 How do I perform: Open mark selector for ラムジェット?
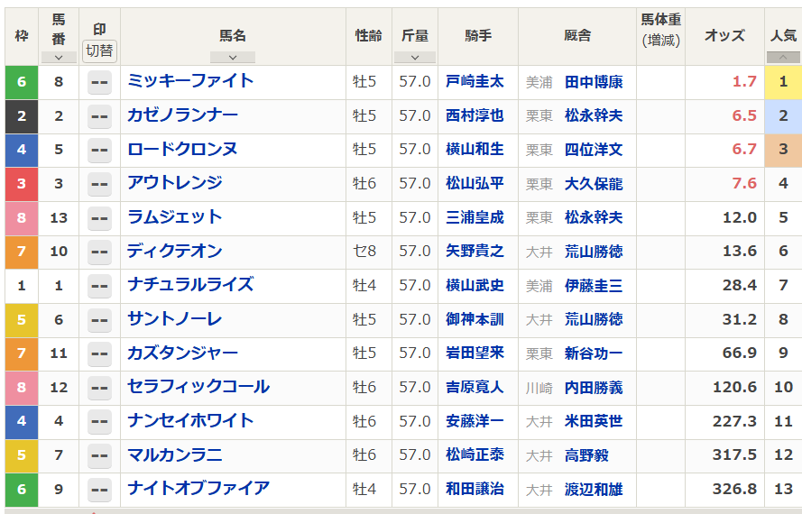click(99, 218)
